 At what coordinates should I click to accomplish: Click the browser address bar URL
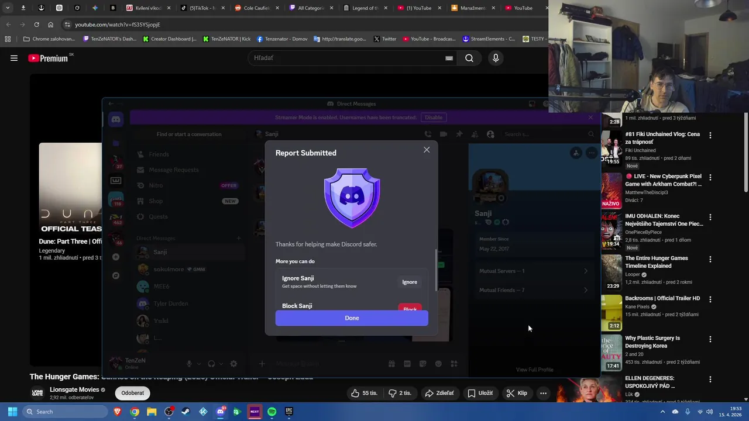[117, 25]
